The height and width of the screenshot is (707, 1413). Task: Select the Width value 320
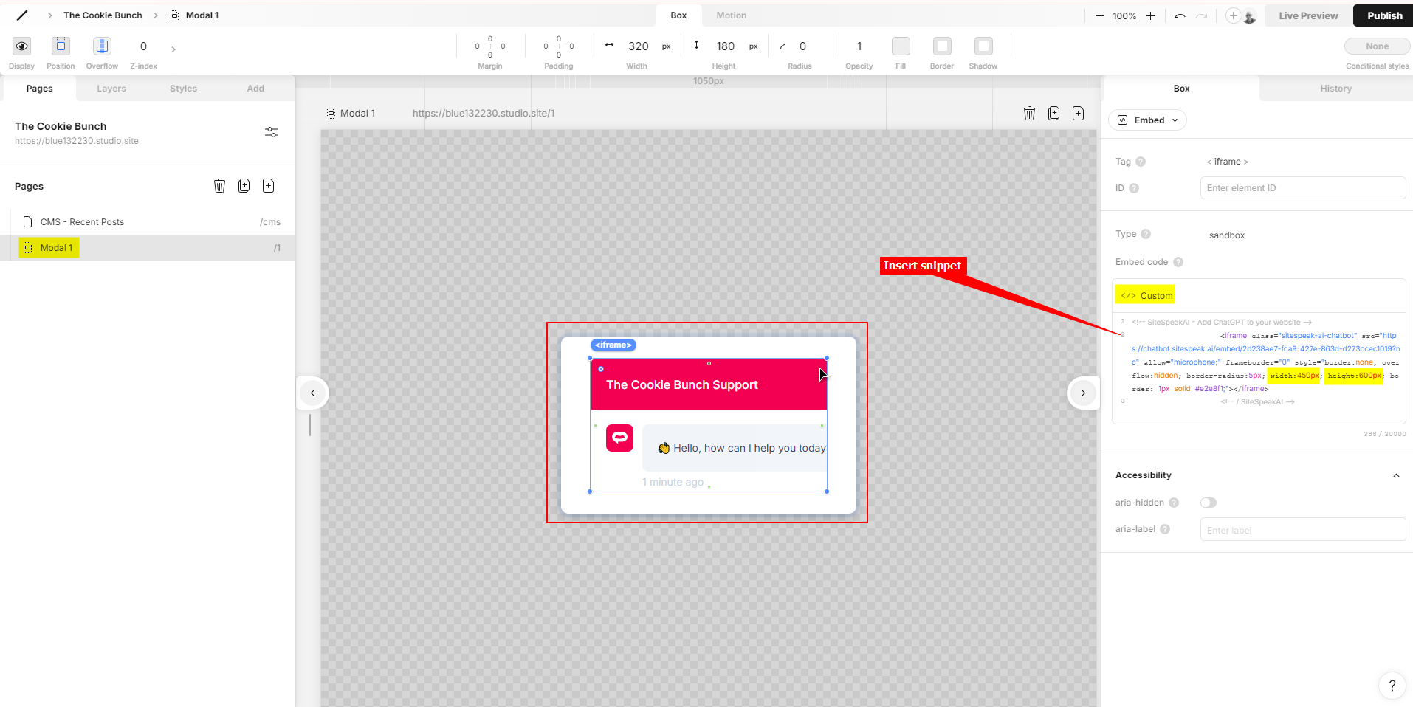tap(639, 46)
